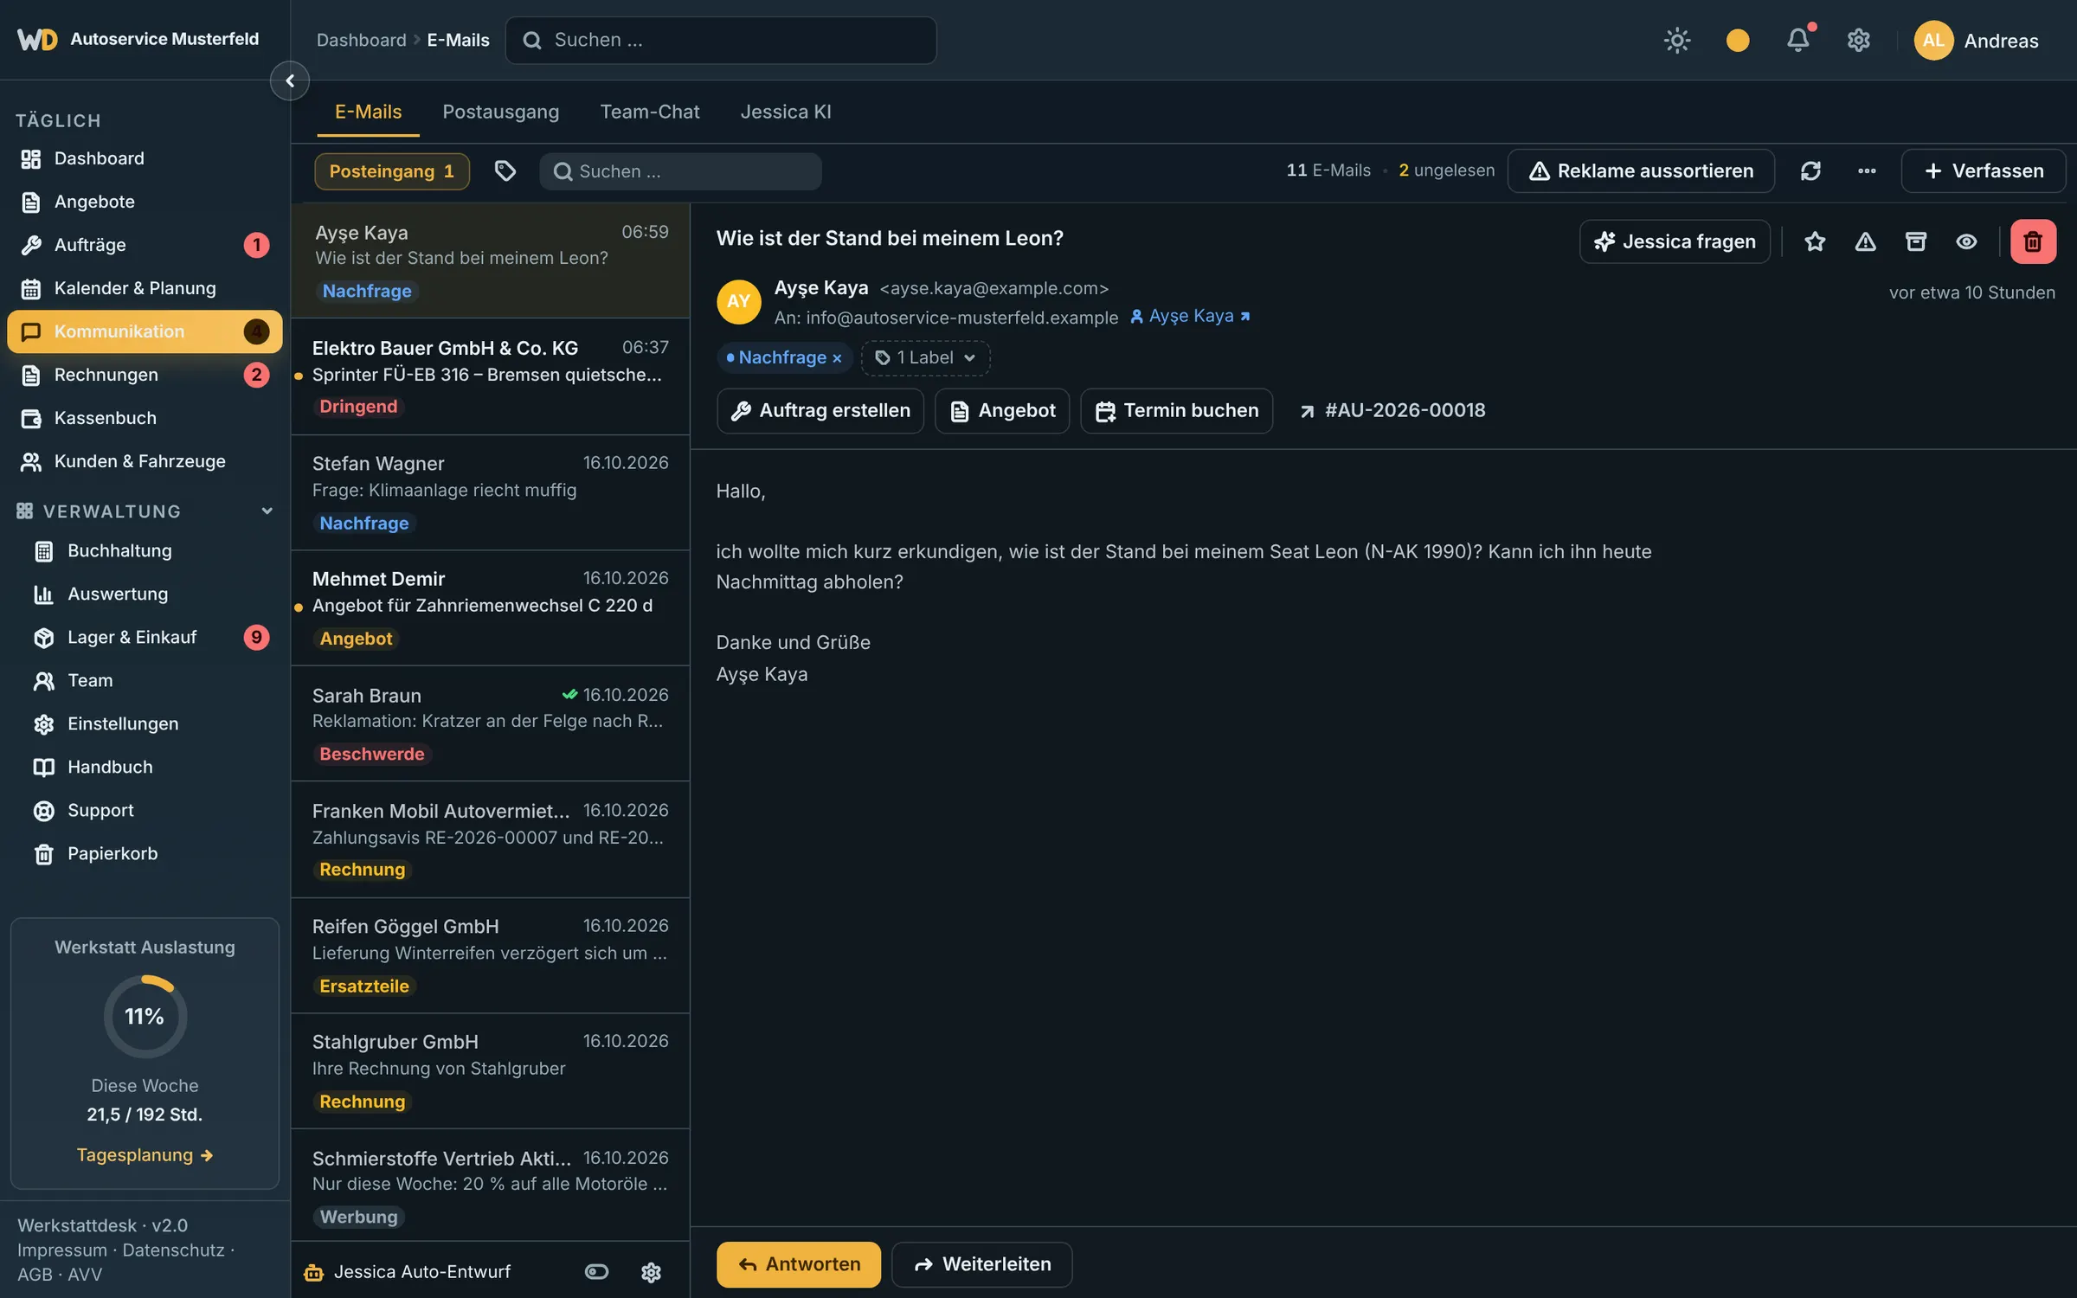Open Rechnungen in sidebar
2077x1298 pixels.
[144, 375]
